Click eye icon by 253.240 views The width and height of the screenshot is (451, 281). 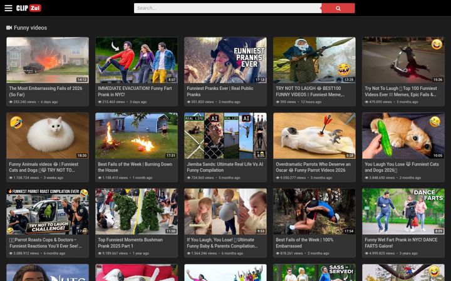11,102
